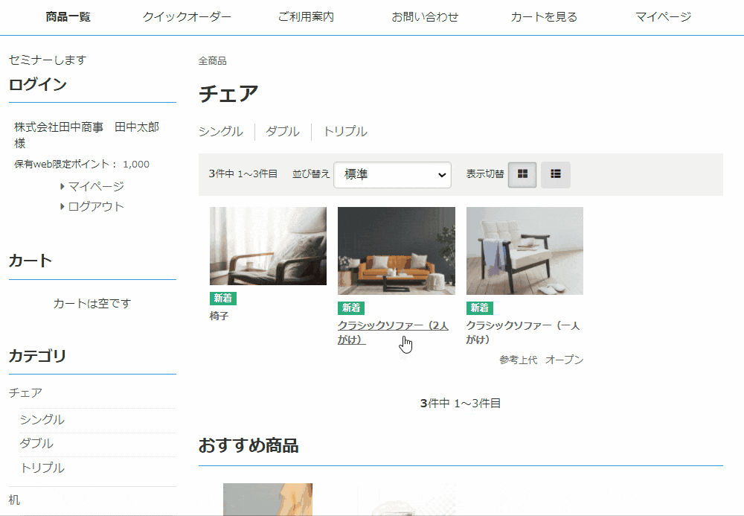The width and height of the screenshot is (744, 516).
Task: Switch to list view display
Action: (555, 174)
